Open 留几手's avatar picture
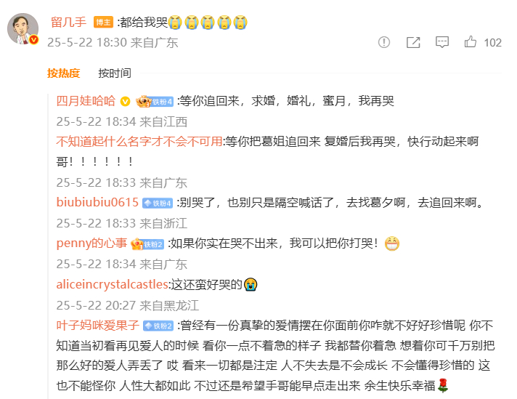 click(23, 29)
